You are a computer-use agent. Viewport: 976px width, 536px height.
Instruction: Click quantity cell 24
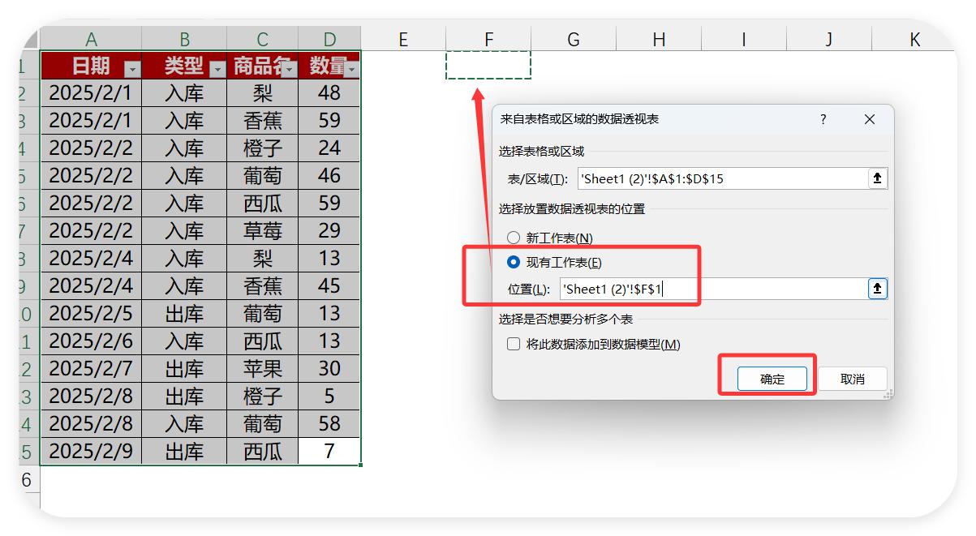[329, 148]
